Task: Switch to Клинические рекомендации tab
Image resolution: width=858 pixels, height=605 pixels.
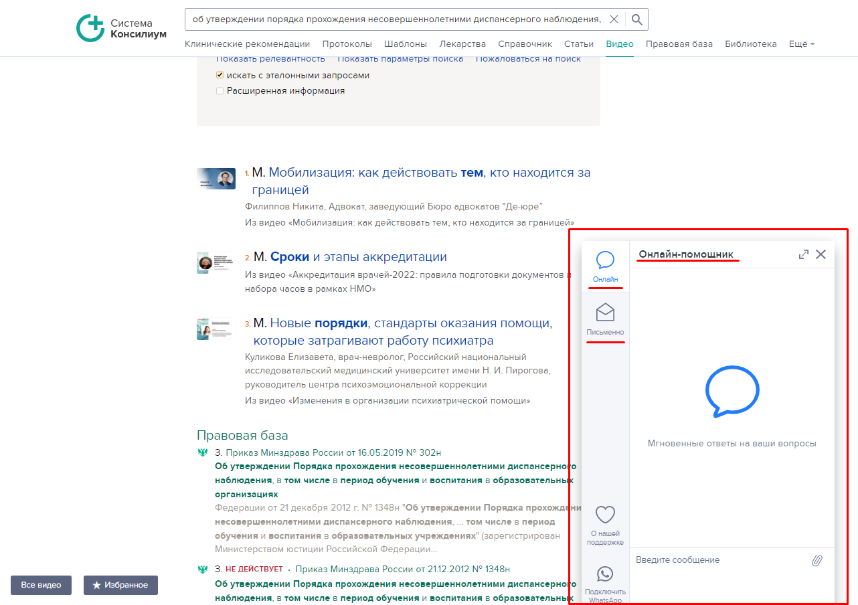Action: (x=247, y=44)
